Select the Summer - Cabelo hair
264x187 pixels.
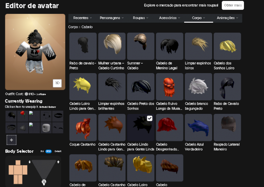[141, 46]
